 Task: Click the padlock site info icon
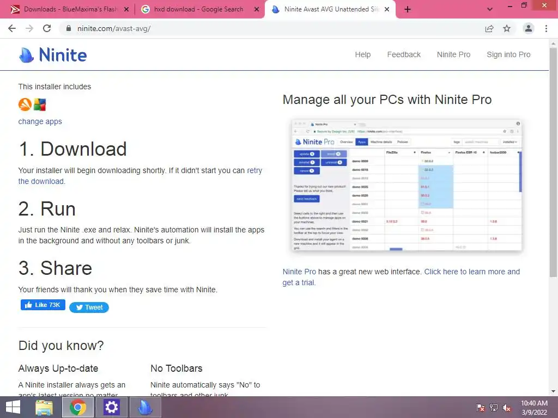pyautogui.click(x=69, y=28)
